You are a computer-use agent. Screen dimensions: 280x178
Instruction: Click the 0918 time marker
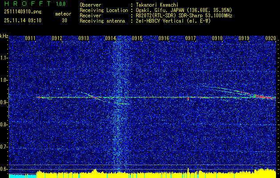point(217,38)
